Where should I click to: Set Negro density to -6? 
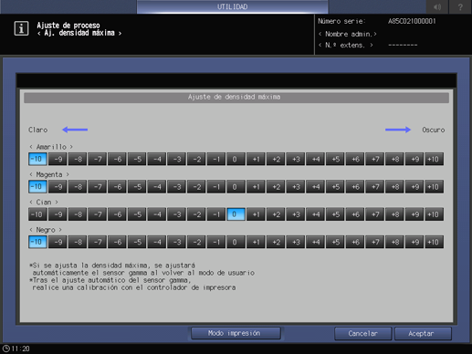pyautogui.click(x=117, y=242)
